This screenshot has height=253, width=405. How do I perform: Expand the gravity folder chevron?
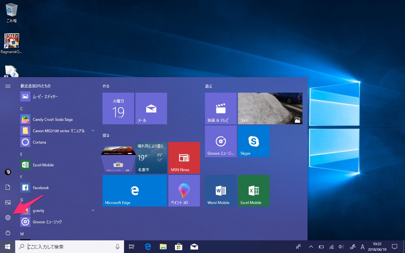pos(93,210)
